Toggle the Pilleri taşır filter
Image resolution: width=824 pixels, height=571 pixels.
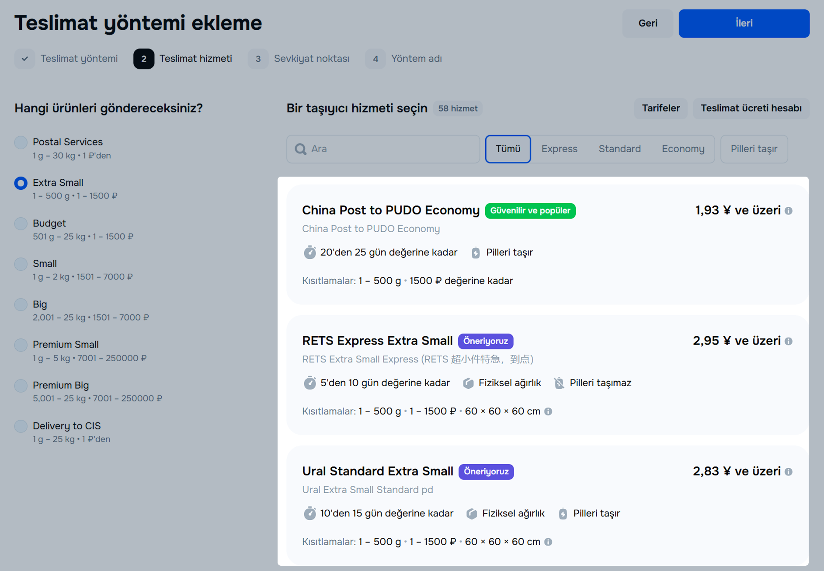(754, 149)
